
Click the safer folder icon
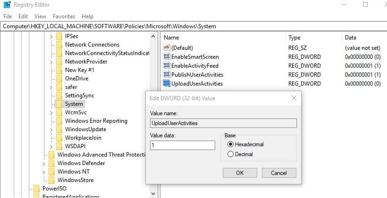tap(59, 87)
